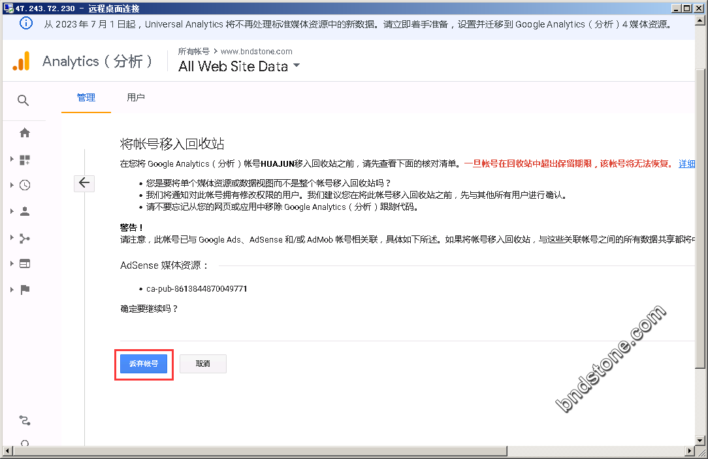Open the search magnifier in the sidebar
The image size is (708, 459).
[23, 101]
